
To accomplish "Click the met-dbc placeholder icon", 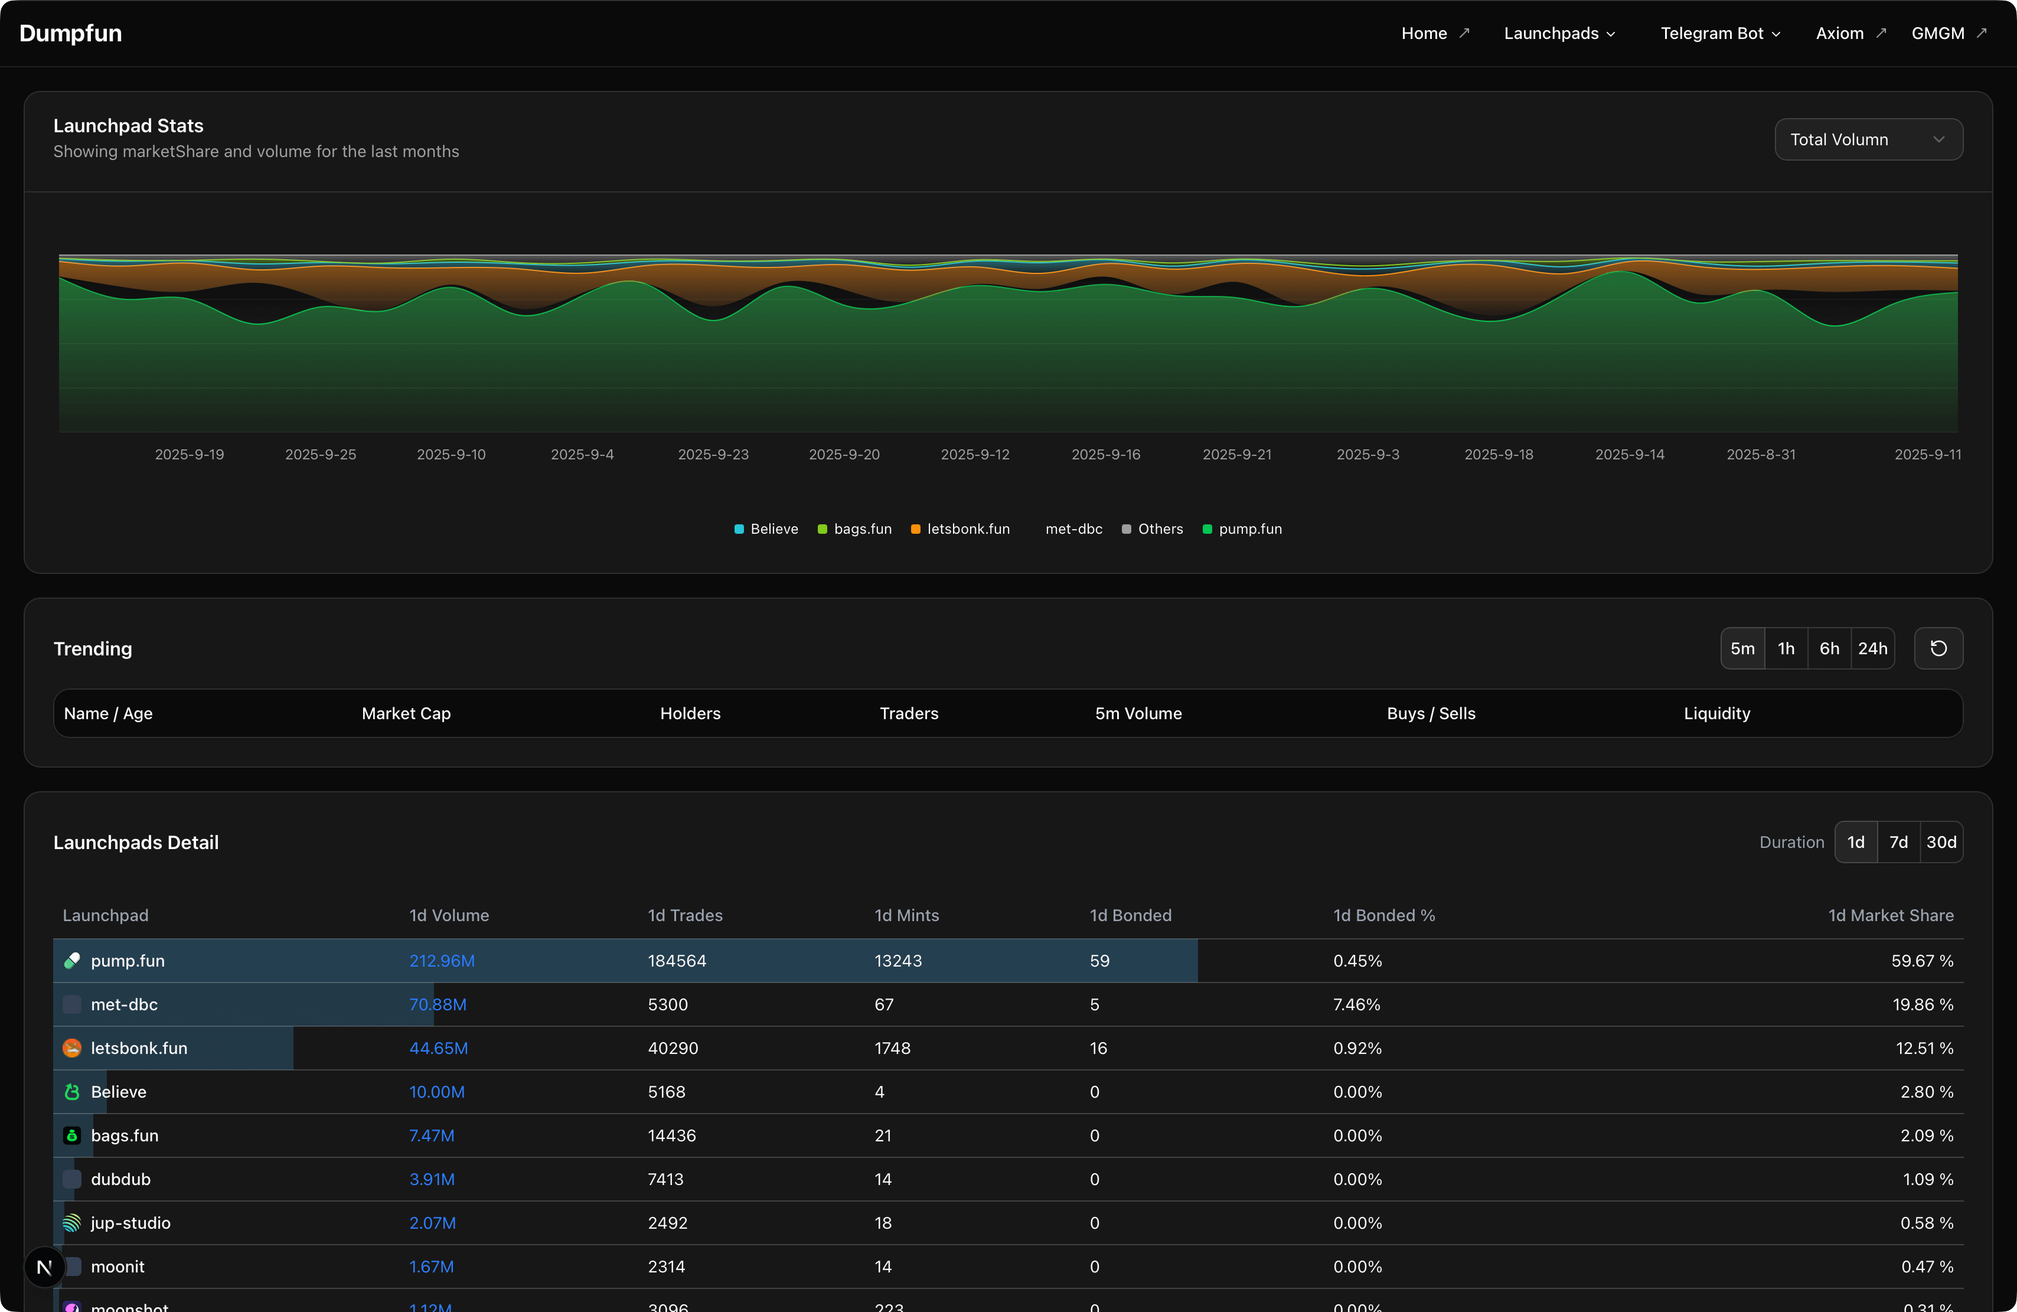I will [x=72, y=1004].
